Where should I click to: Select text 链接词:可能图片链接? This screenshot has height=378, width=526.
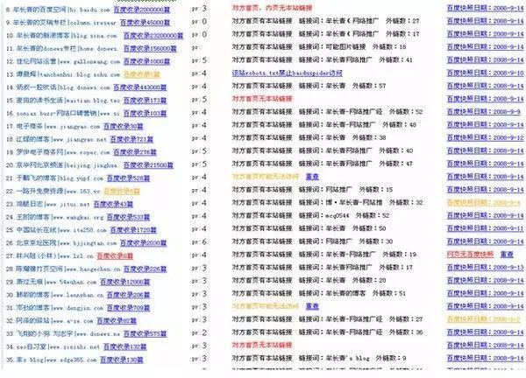pos(332,47)
